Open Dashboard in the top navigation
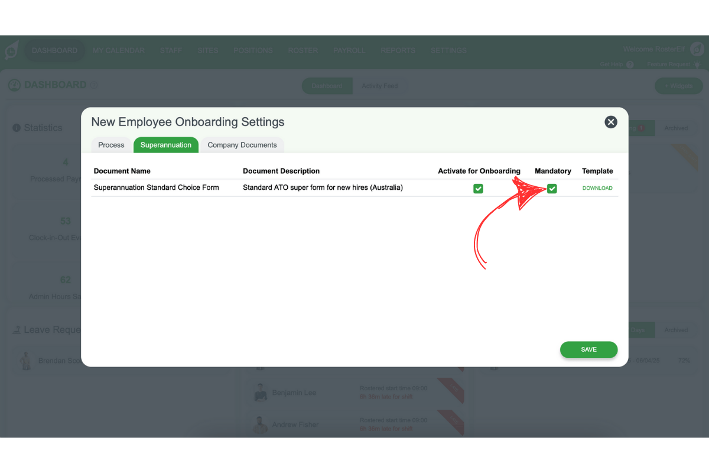The width and height of the screenshot is (709, 473). click(x=54, y=50)
